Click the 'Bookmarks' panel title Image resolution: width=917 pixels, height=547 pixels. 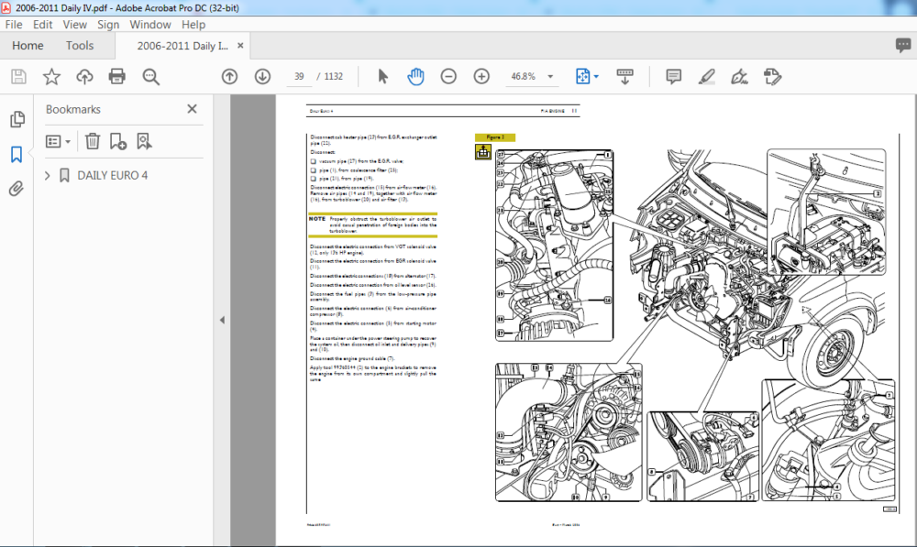[73, 109]
